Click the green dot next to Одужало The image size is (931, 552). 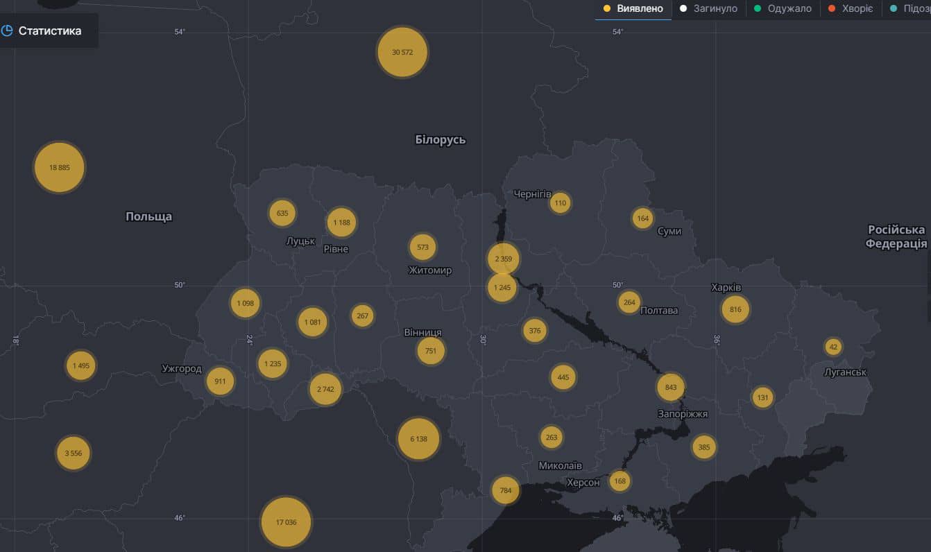coord(758,9)
